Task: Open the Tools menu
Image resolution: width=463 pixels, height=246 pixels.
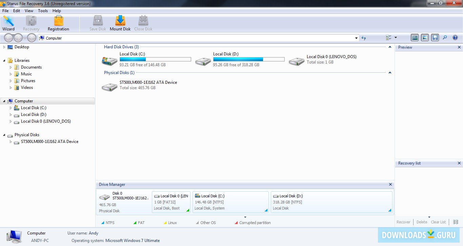Action: [x=43, y=11]
